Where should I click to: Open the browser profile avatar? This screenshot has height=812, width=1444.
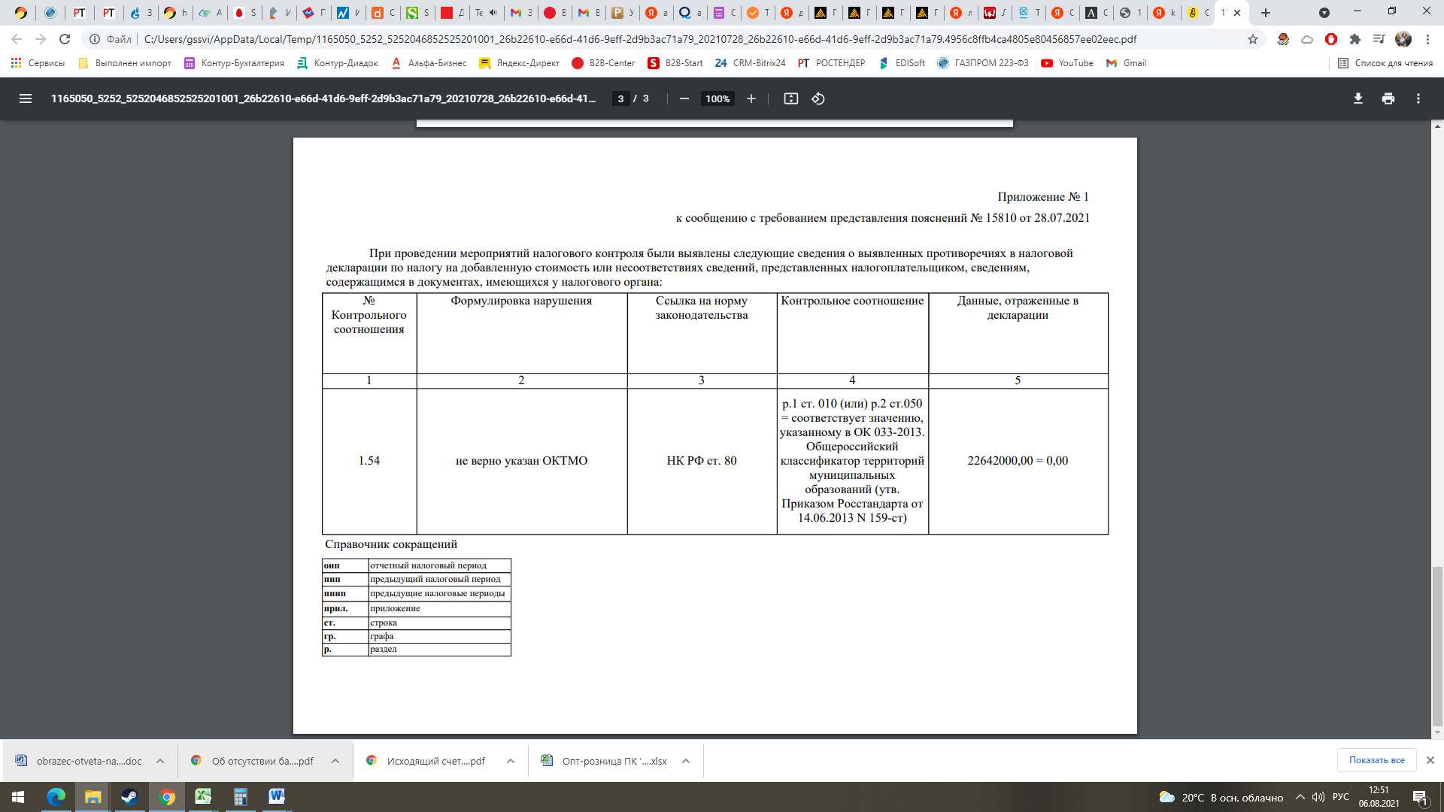pyautogui.click(x=1403, y=39)
